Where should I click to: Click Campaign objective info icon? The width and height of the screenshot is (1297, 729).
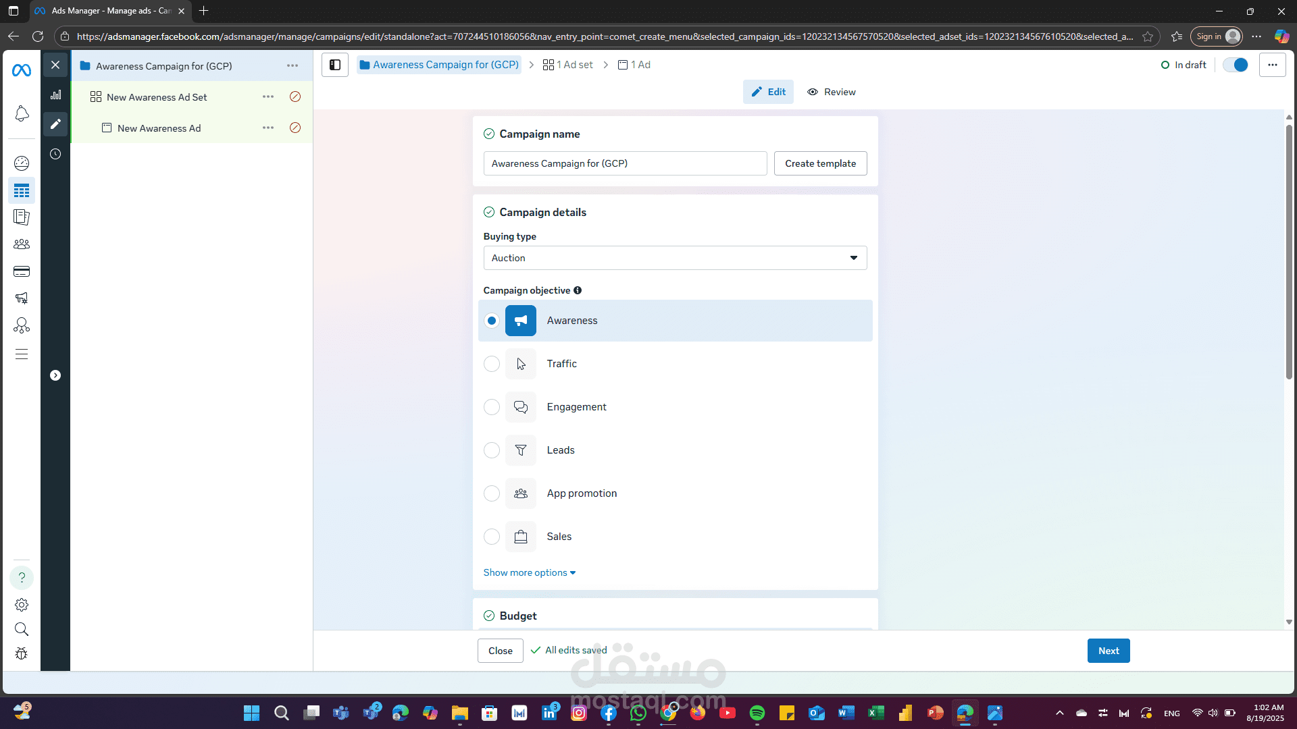(x=578, y=290)
